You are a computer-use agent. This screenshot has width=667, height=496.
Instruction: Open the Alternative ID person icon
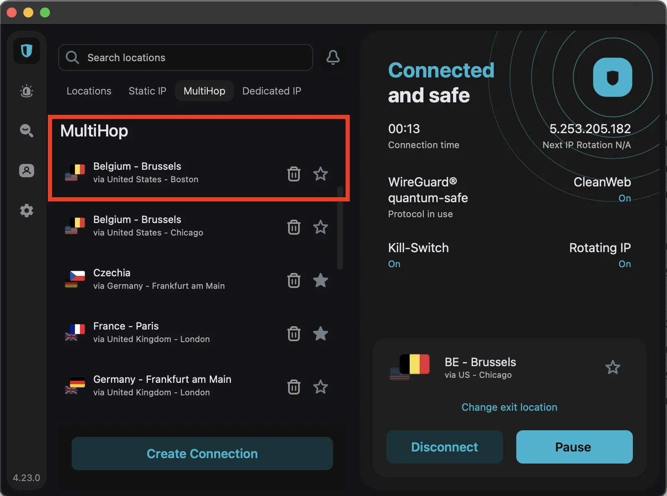click(27, 171)
